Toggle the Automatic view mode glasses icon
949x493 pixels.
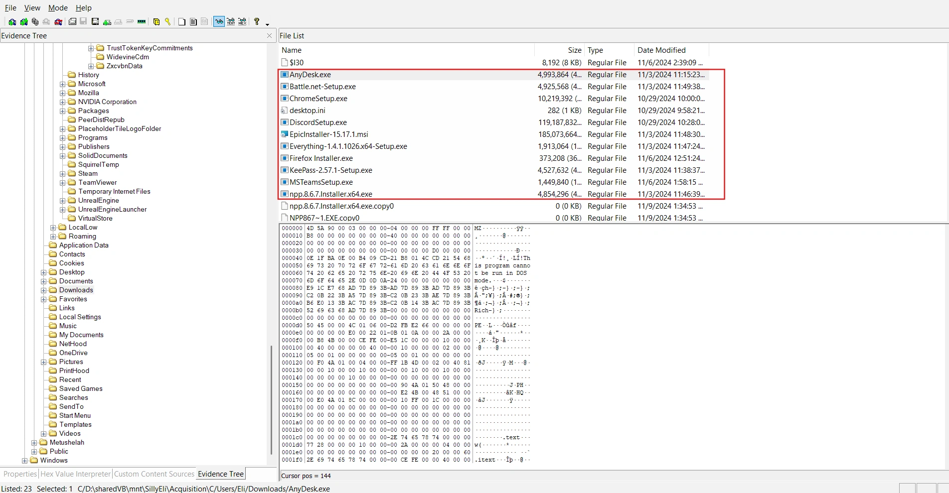coord(219,21)
